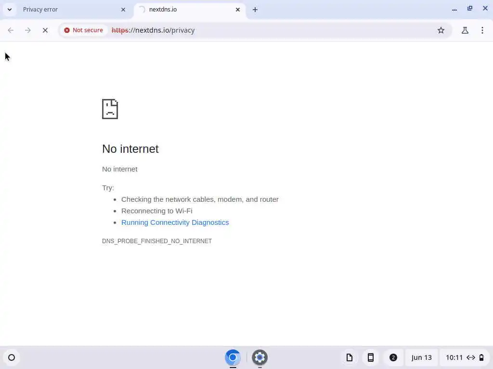Minimize the browser window
Screen dimensions: 493x369
(x=454, y=10)
